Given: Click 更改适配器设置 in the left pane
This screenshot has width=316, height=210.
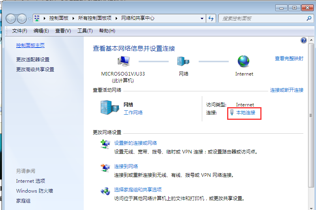Looking at the screenshot, I should 33,59.
